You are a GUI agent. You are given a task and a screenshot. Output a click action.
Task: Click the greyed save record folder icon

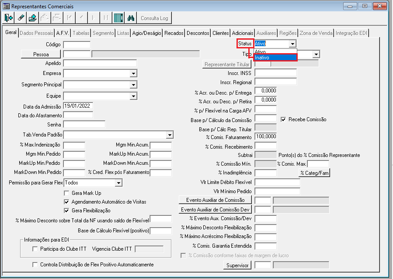(45, 18)
